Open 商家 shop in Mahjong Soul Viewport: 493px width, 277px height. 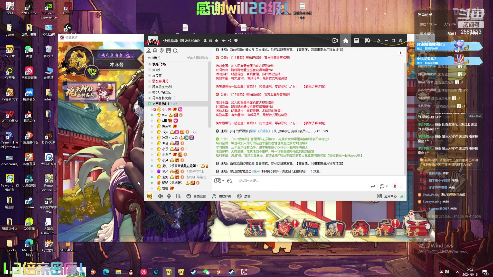click(386, 228)
